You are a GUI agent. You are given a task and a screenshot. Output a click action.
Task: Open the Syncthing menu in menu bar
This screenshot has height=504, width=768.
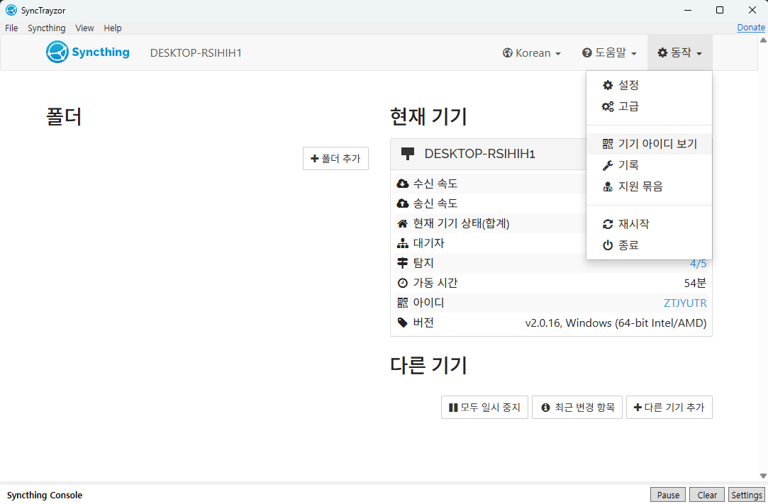coord(47,28)
